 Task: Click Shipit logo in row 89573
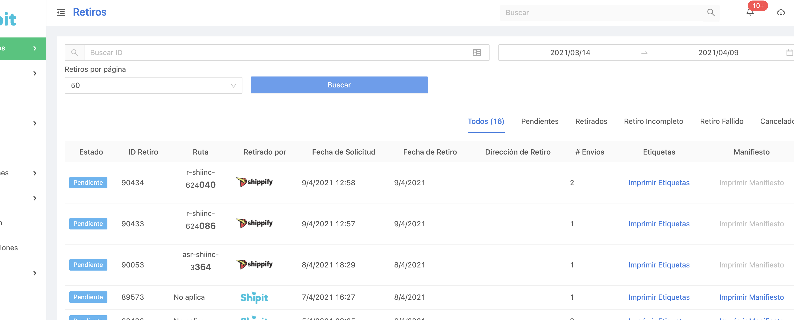pyautogui.click(x=254, y=297)
